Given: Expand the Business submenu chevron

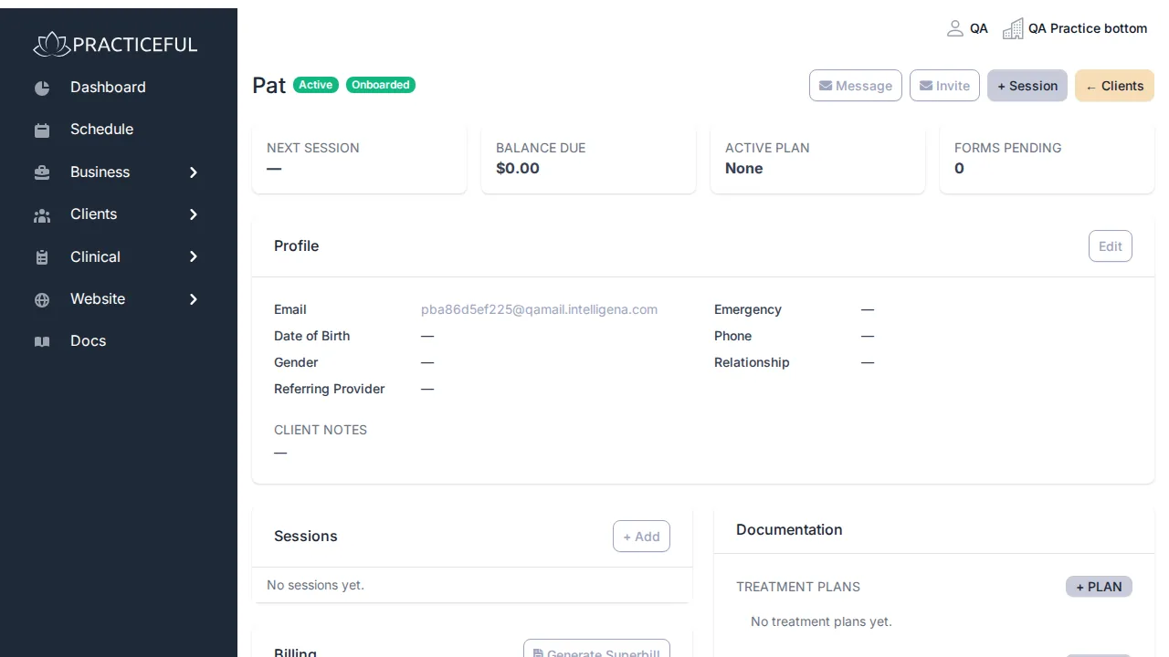Looking at the screenshot, I should pyautogui.click(x=193, y=172).
